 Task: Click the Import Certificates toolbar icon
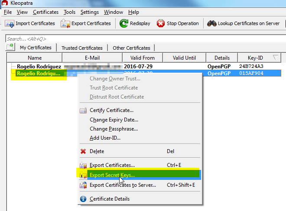point(10,23)
